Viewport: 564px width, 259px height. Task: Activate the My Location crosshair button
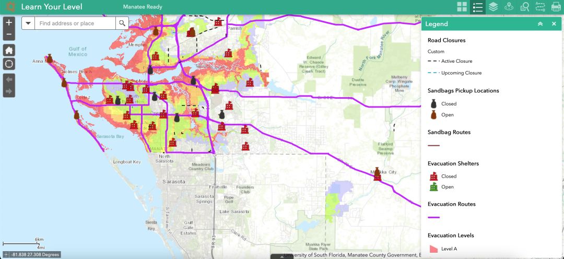[9, 64]
